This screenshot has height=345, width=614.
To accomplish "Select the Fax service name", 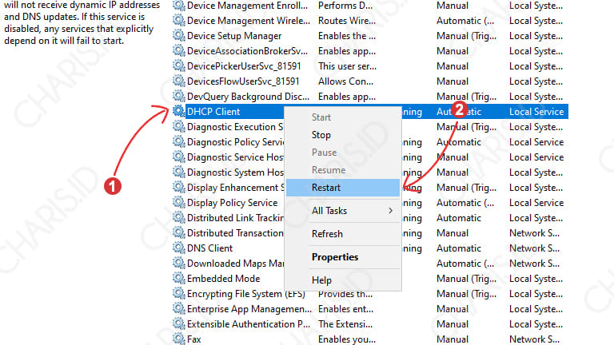I will (x=193, y=339).
